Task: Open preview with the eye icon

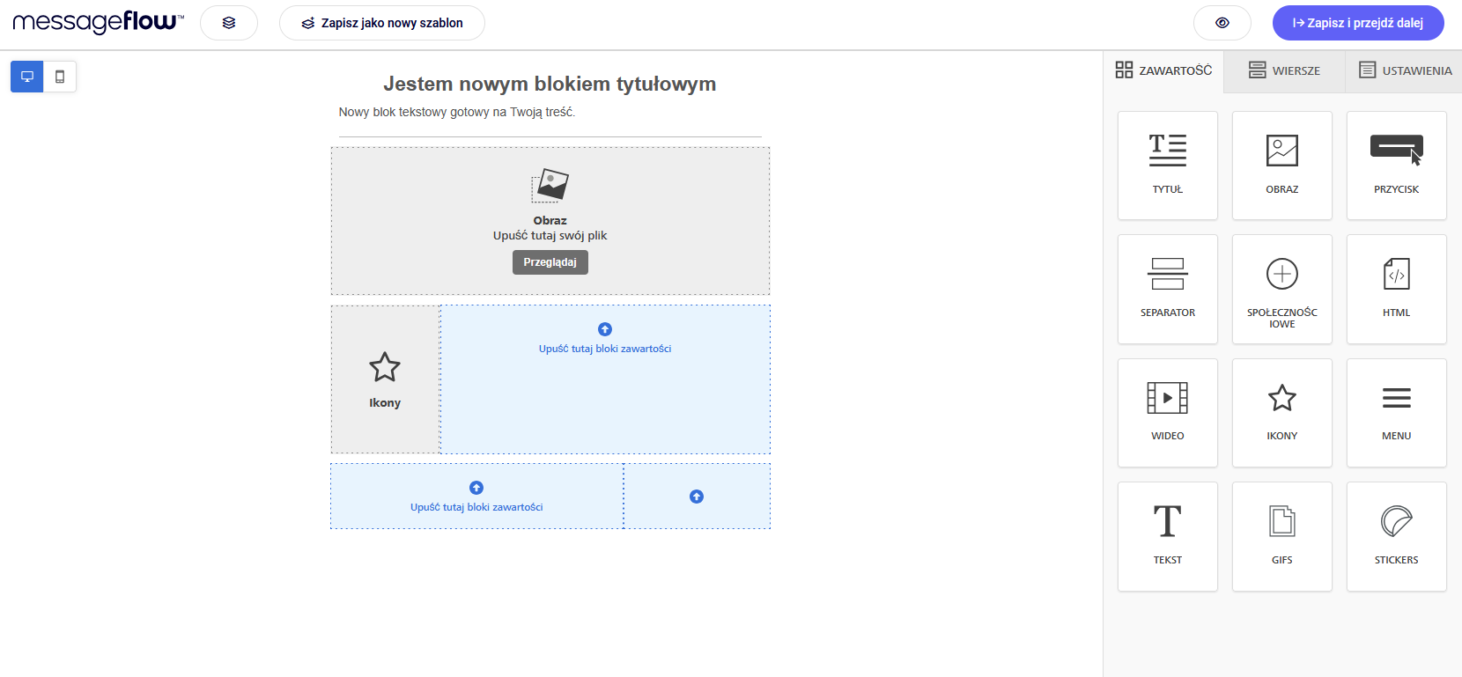Action: 1222,23
